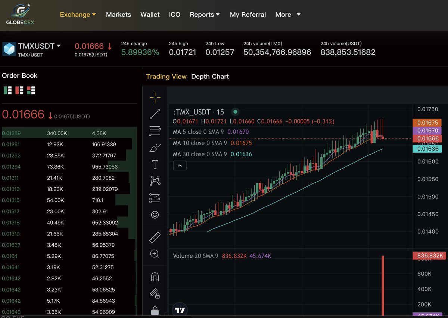Select order book row at price 0.01313
This screenshot has width=448, height=318.
pos(69,189)
